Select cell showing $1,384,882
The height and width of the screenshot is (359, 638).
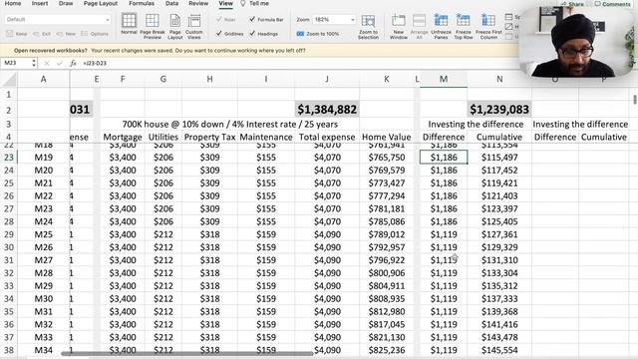click(327, 109)
